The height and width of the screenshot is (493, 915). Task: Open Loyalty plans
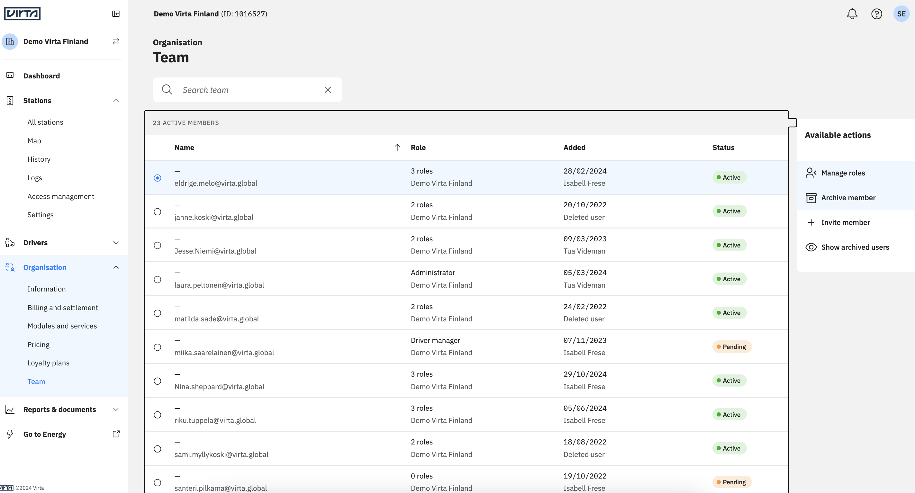click(x=48, y=363)
